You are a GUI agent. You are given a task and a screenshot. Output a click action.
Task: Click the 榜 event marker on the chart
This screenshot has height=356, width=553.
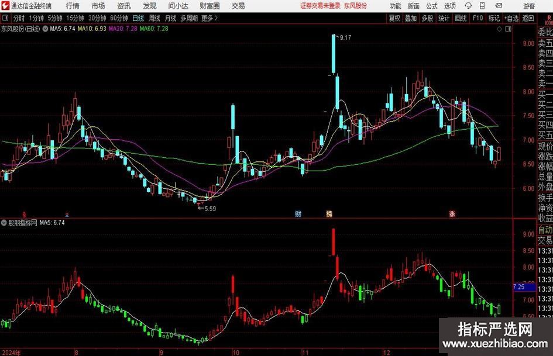(x=329, y=213)
